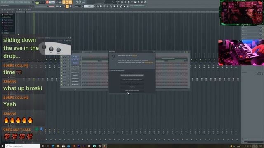Select the Clap channel button
264x148 pixels.
(75, 75)
